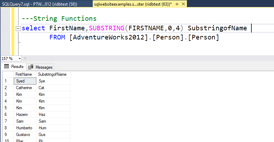
Task: Select the whole grid via corner header
Action: [x=8, y=74]
